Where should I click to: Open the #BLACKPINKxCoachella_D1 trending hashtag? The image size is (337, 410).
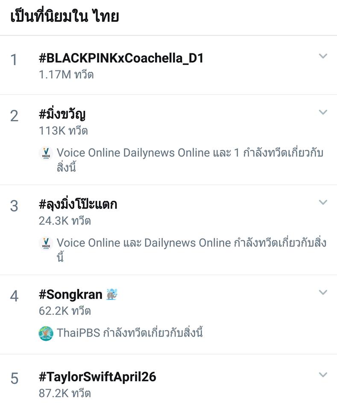pyautogui.click(x=121, y=58)
